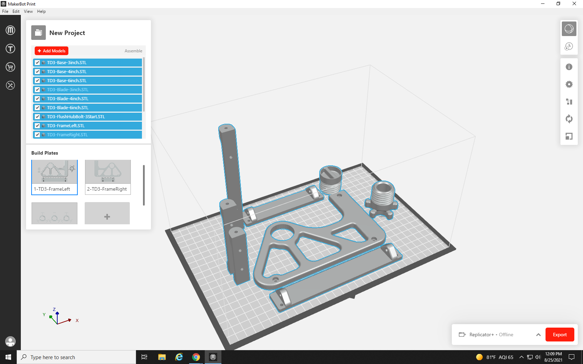Open the Thingiverse sidebar icon
583x364 pixels.
(x=10, y=49)
